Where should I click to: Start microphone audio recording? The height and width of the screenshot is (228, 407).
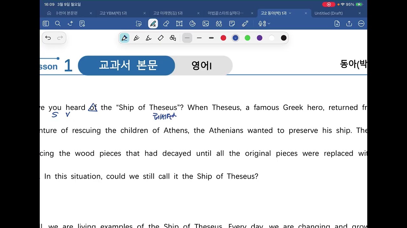coord(262,23)
